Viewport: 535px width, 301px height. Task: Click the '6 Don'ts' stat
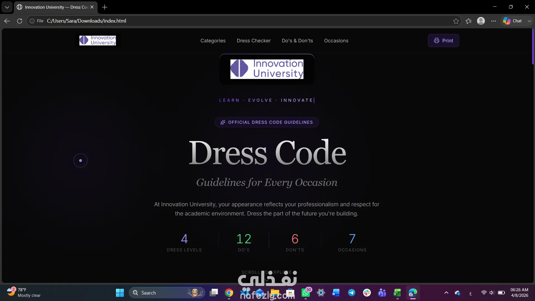coord(295,242)
